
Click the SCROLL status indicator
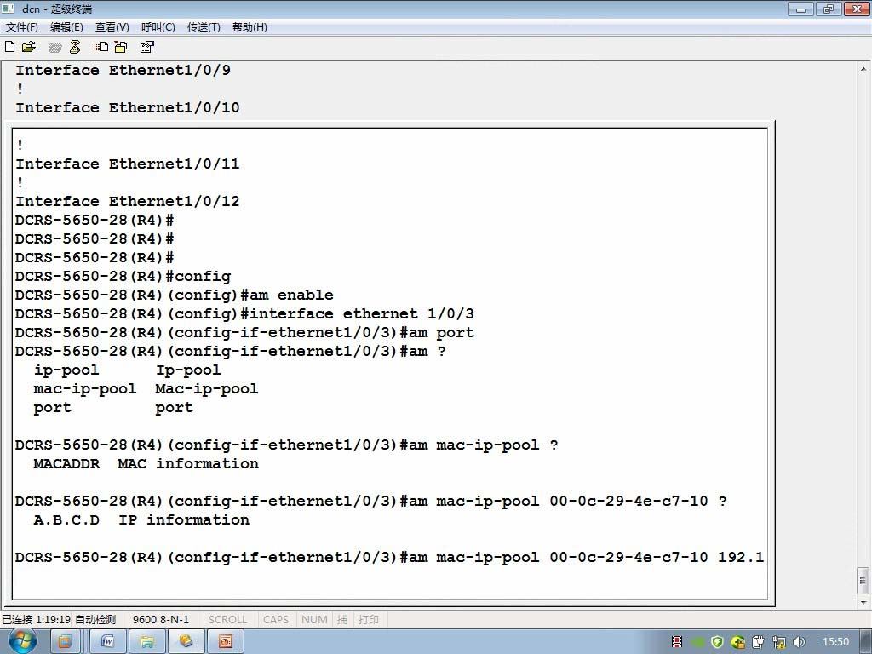pos(227,620)
